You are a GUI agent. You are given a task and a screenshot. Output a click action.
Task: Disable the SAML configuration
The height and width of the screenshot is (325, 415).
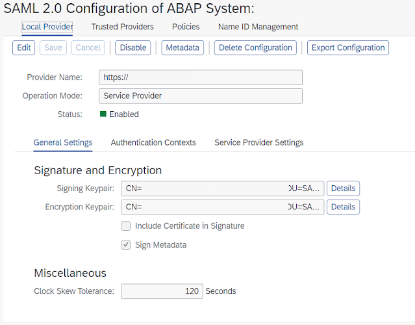[133, 47]
